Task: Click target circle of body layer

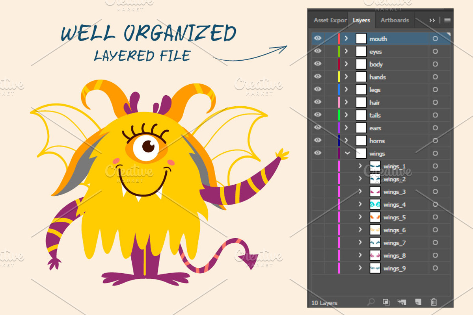Action: [x=435, y=64]
